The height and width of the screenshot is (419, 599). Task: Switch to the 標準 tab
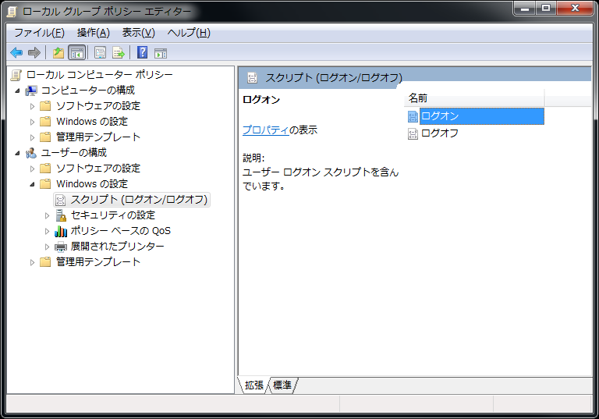pyautogui.click(x=282, y=385)
